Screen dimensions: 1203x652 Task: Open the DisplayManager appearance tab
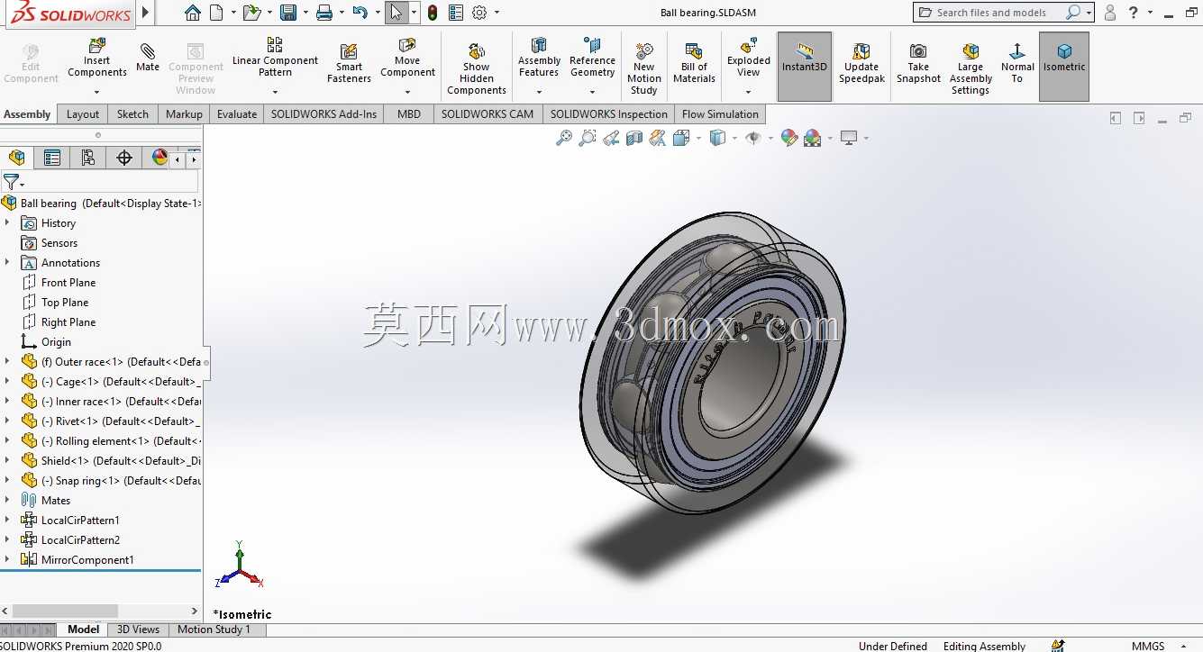(x=159, y=158)
